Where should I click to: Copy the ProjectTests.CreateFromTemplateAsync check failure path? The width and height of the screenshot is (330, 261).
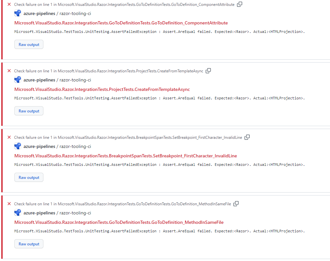click(x=208, y=71)
